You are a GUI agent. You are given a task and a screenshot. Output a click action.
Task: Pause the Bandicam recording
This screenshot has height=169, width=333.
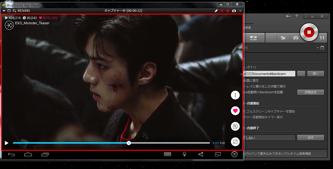322,38
